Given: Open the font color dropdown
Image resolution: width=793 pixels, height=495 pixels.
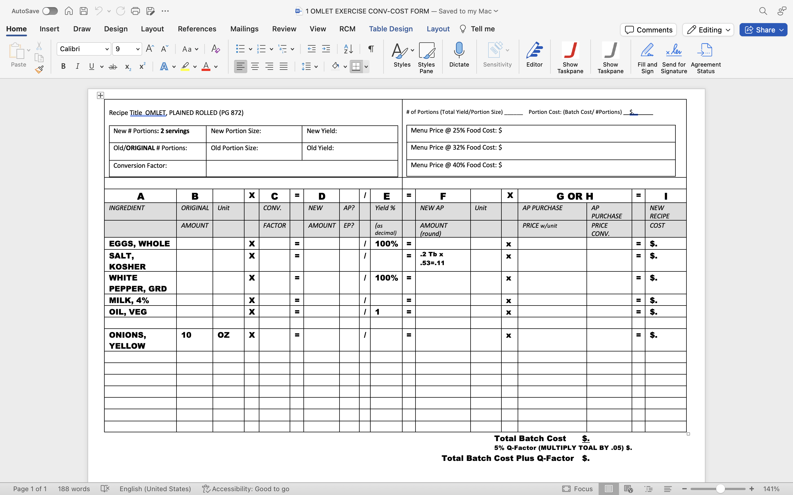Looking at the screenshot, I should 216,66.
